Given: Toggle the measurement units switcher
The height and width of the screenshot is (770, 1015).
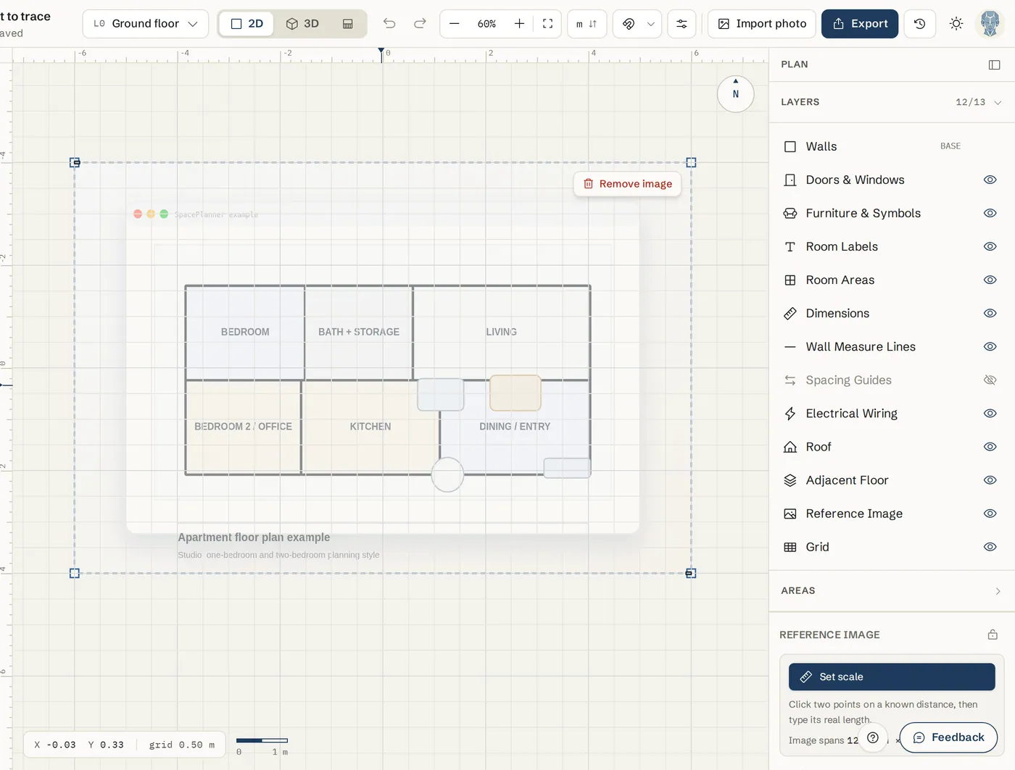Looking at the screenshot, I should (x=587, y=24).
